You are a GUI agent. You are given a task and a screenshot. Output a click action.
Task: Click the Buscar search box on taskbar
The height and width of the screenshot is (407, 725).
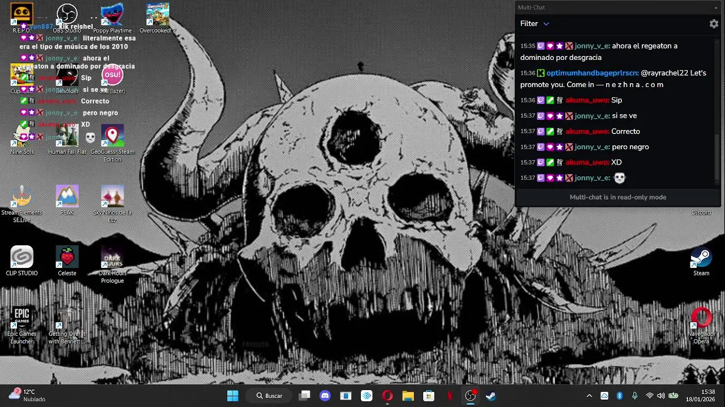pyautogui.click(x=269, y=396)
